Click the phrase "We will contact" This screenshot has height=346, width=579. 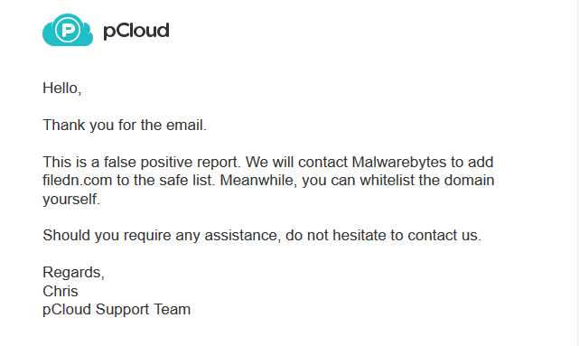(296, 162)
